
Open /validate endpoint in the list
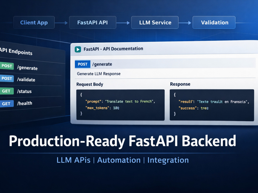click(x=26, y=80)
